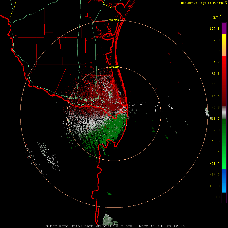228x228 pixels.
Task: Click the purple segment of color bar
Action: pyautogui.click(x=224, y=28)
